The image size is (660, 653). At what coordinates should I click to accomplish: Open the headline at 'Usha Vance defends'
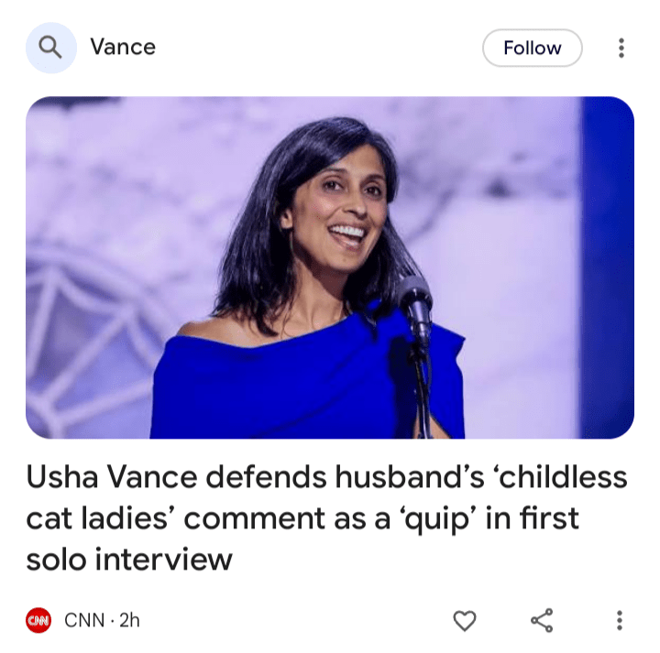coord(177,477)
